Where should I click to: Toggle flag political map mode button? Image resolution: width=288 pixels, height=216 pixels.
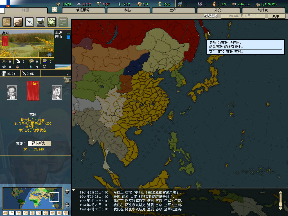(12, 213)
